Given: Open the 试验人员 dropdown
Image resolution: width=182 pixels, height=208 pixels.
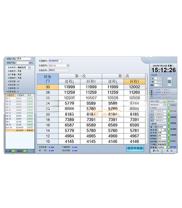Looking at the screenshot, I should (x=32, y=59).
